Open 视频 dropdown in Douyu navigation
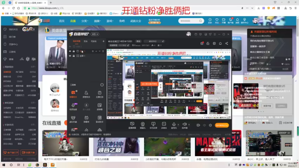Screen dimensions: 299x168 [x=97, y=21]
